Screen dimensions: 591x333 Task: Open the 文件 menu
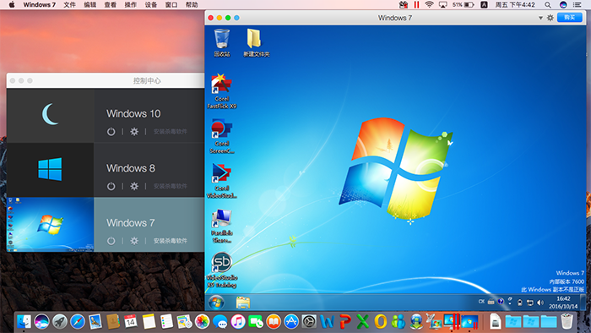tap(69, 5)
